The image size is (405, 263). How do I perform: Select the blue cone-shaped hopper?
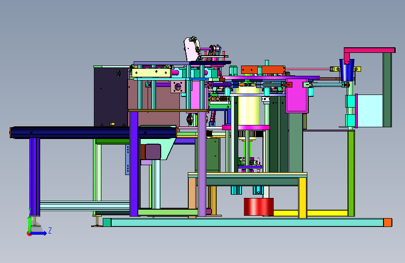347,70
